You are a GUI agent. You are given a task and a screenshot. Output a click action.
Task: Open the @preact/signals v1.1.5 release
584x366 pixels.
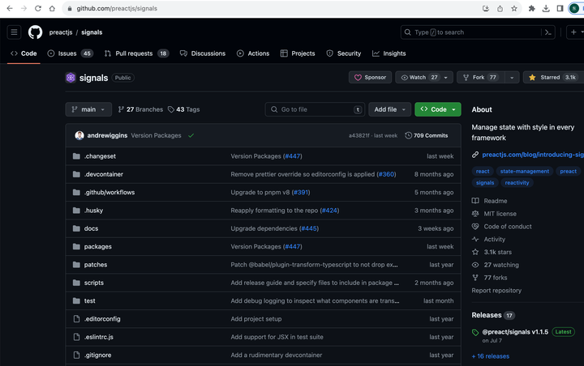pyautogui.click(x=515, y=332)
